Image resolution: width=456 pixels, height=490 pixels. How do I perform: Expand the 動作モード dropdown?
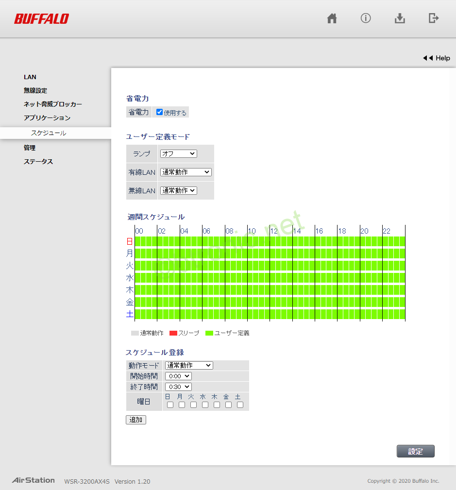[x=189, y=365]
